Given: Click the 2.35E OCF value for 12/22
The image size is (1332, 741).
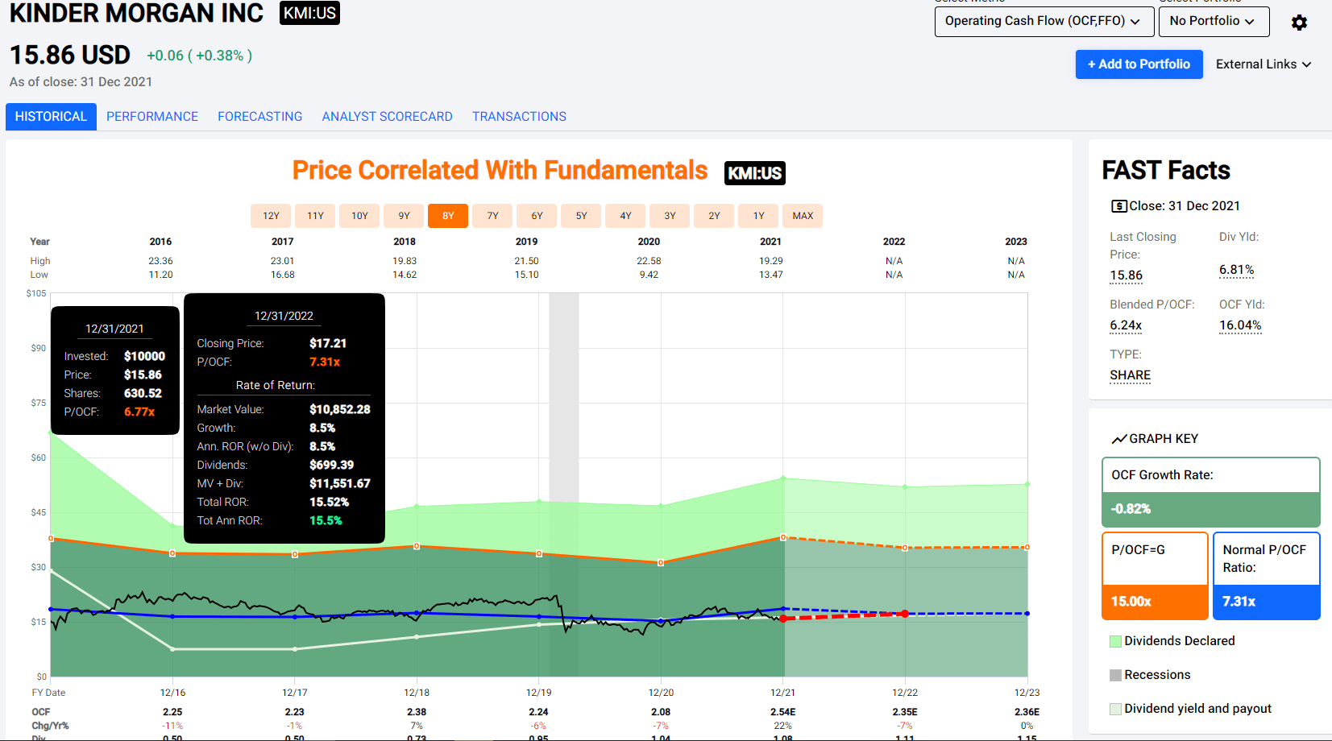Looking at the screenshot, I should [x=905, y=712].
